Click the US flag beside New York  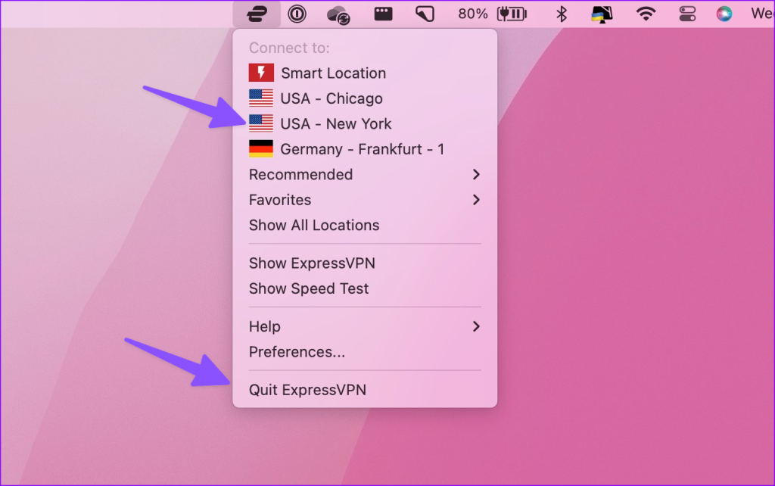261,123
